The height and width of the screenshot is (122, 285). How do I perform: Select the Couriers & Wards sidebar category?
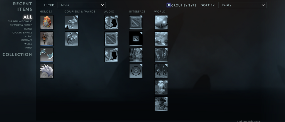22,33
